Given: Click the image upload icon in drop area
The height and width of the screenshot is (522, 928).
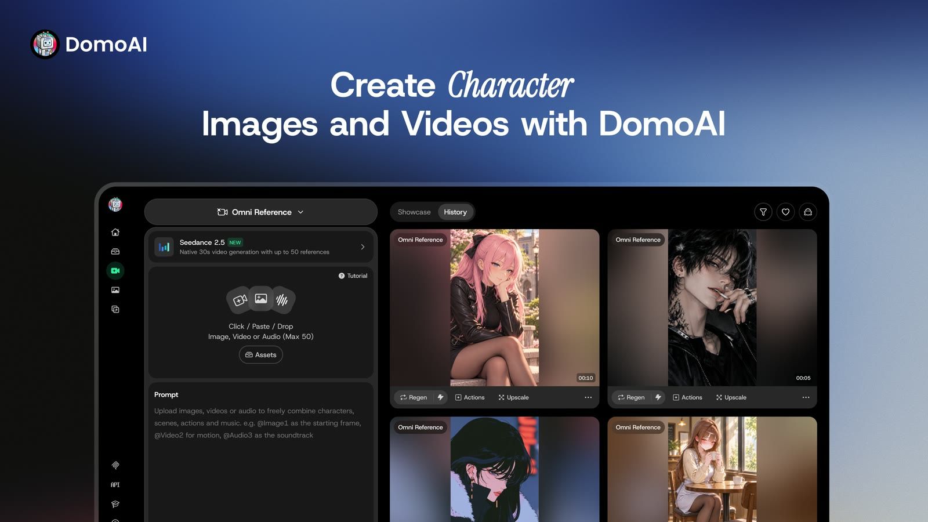Looking at the screenshot, I should (261, 299).
